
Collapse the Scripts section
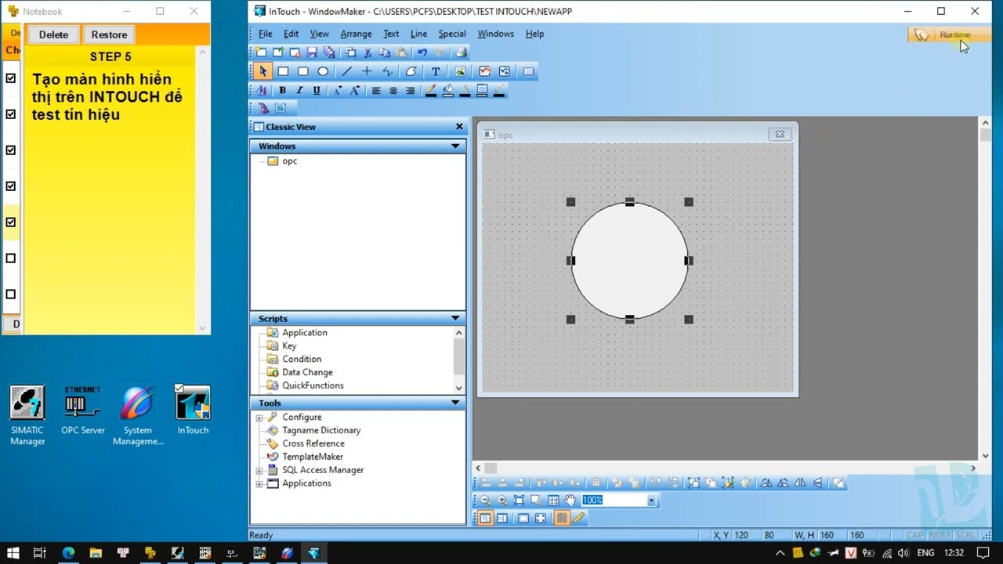455,319
